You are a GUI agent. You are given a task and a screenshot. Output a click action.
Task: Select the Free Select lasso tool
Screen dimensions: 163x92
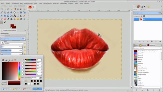[x=8, y=9]
